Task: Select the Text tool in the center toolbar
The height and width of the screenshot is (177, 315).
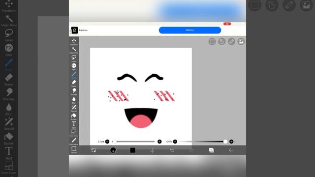Action: (x=74, y=125)
